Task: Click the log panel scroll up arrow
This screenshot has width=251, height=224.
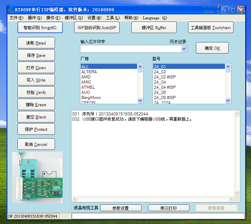Action: click(x=237, y=113)
